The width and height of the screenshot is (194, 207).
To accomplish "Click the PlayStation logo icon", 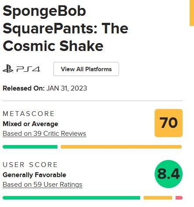I will point(8,69).
